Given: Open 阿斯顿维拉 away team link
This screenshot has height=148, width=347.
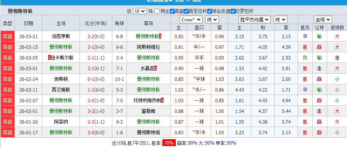Looking at the screenshot, I should point(149,47).
